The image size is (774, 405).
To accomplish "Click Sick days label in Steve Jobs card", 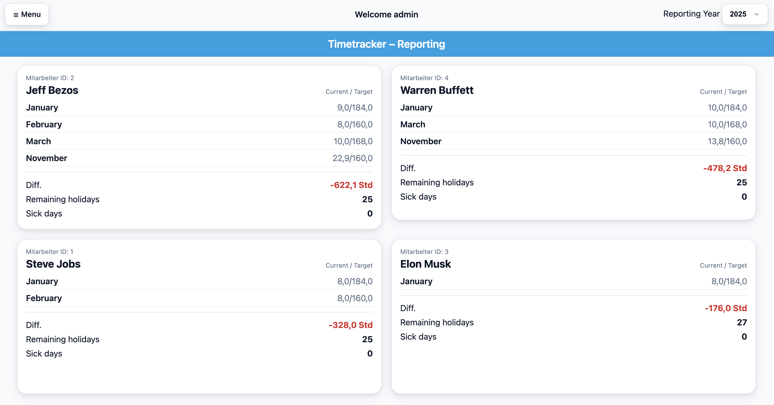I will click(44, 354).
